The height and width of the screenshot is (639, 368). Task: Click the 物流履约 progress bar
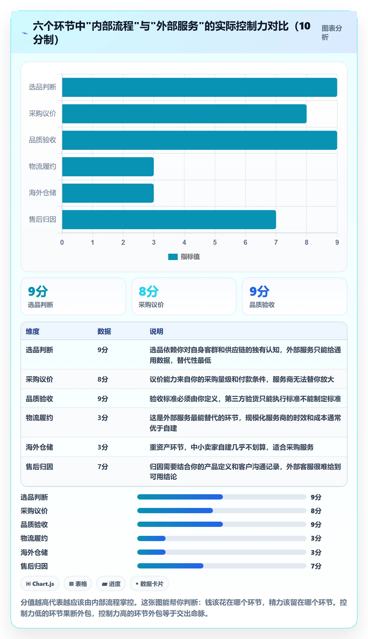[x=222, y=538]
